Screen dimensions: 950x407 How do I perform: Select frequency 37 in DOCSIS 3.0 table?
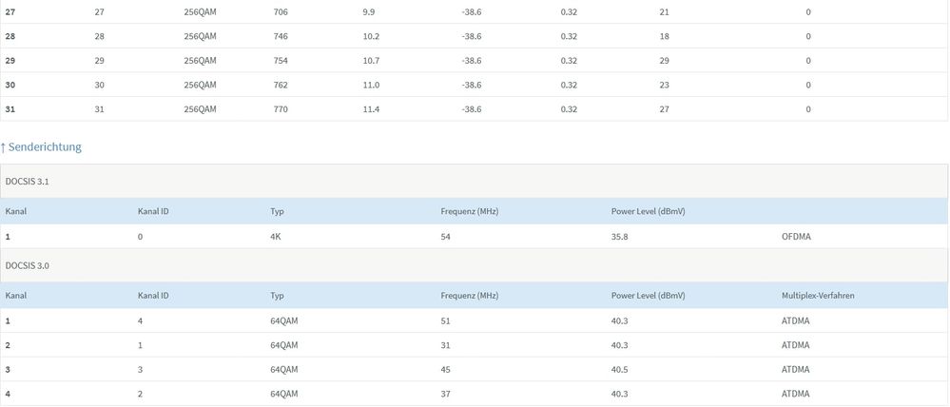coord(446,394)
